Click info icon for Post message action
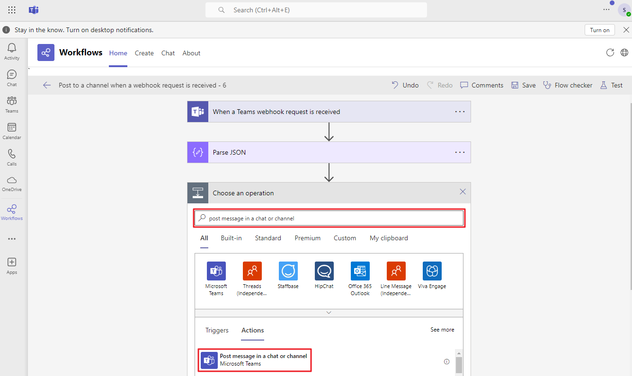The image size is (632, 376). pyautogui.click(x=446, y=362)
